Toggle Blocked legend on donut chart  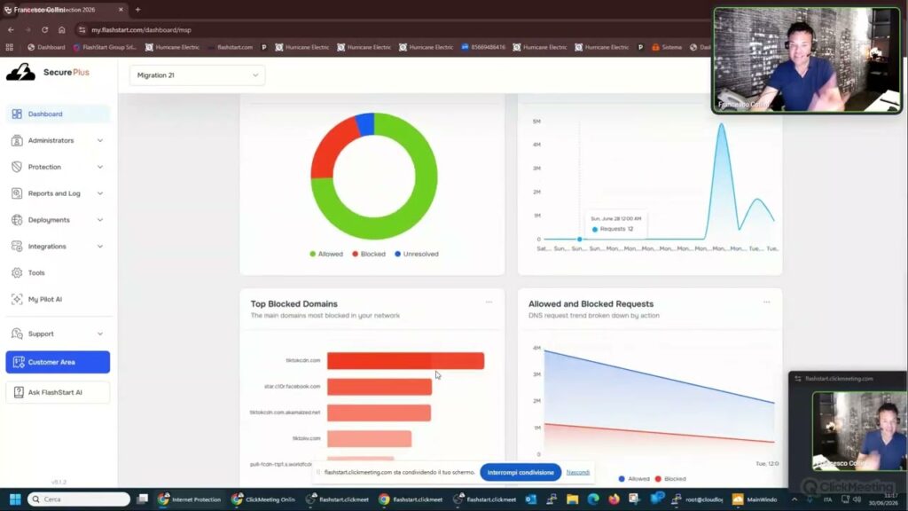368,254
